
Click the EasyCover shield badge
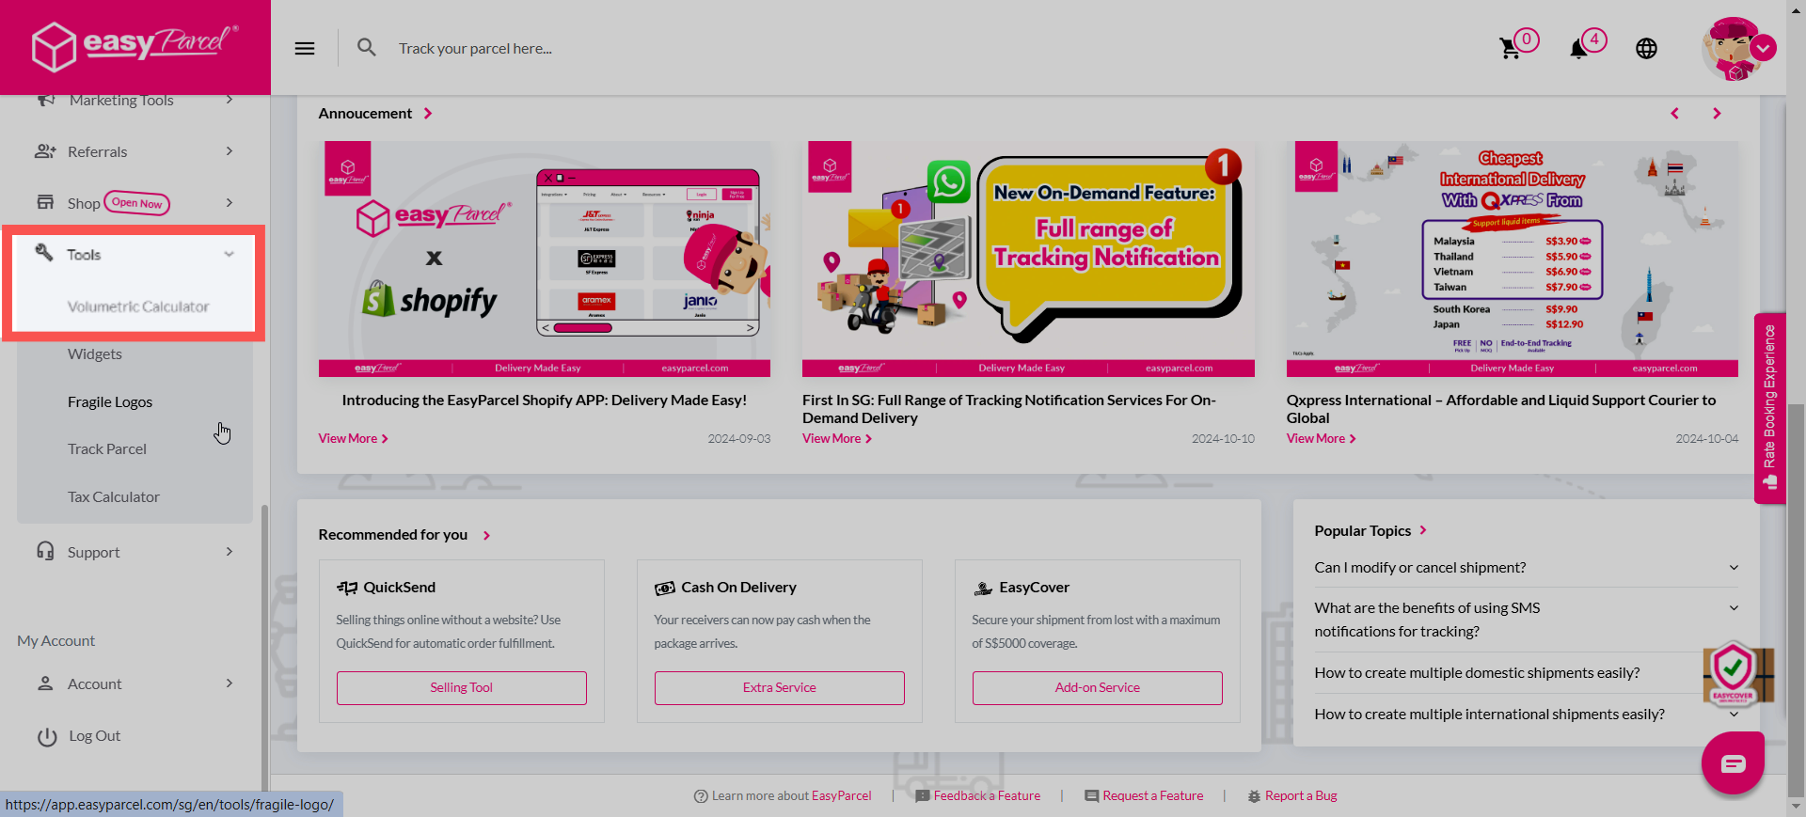tap(1734, 672)
